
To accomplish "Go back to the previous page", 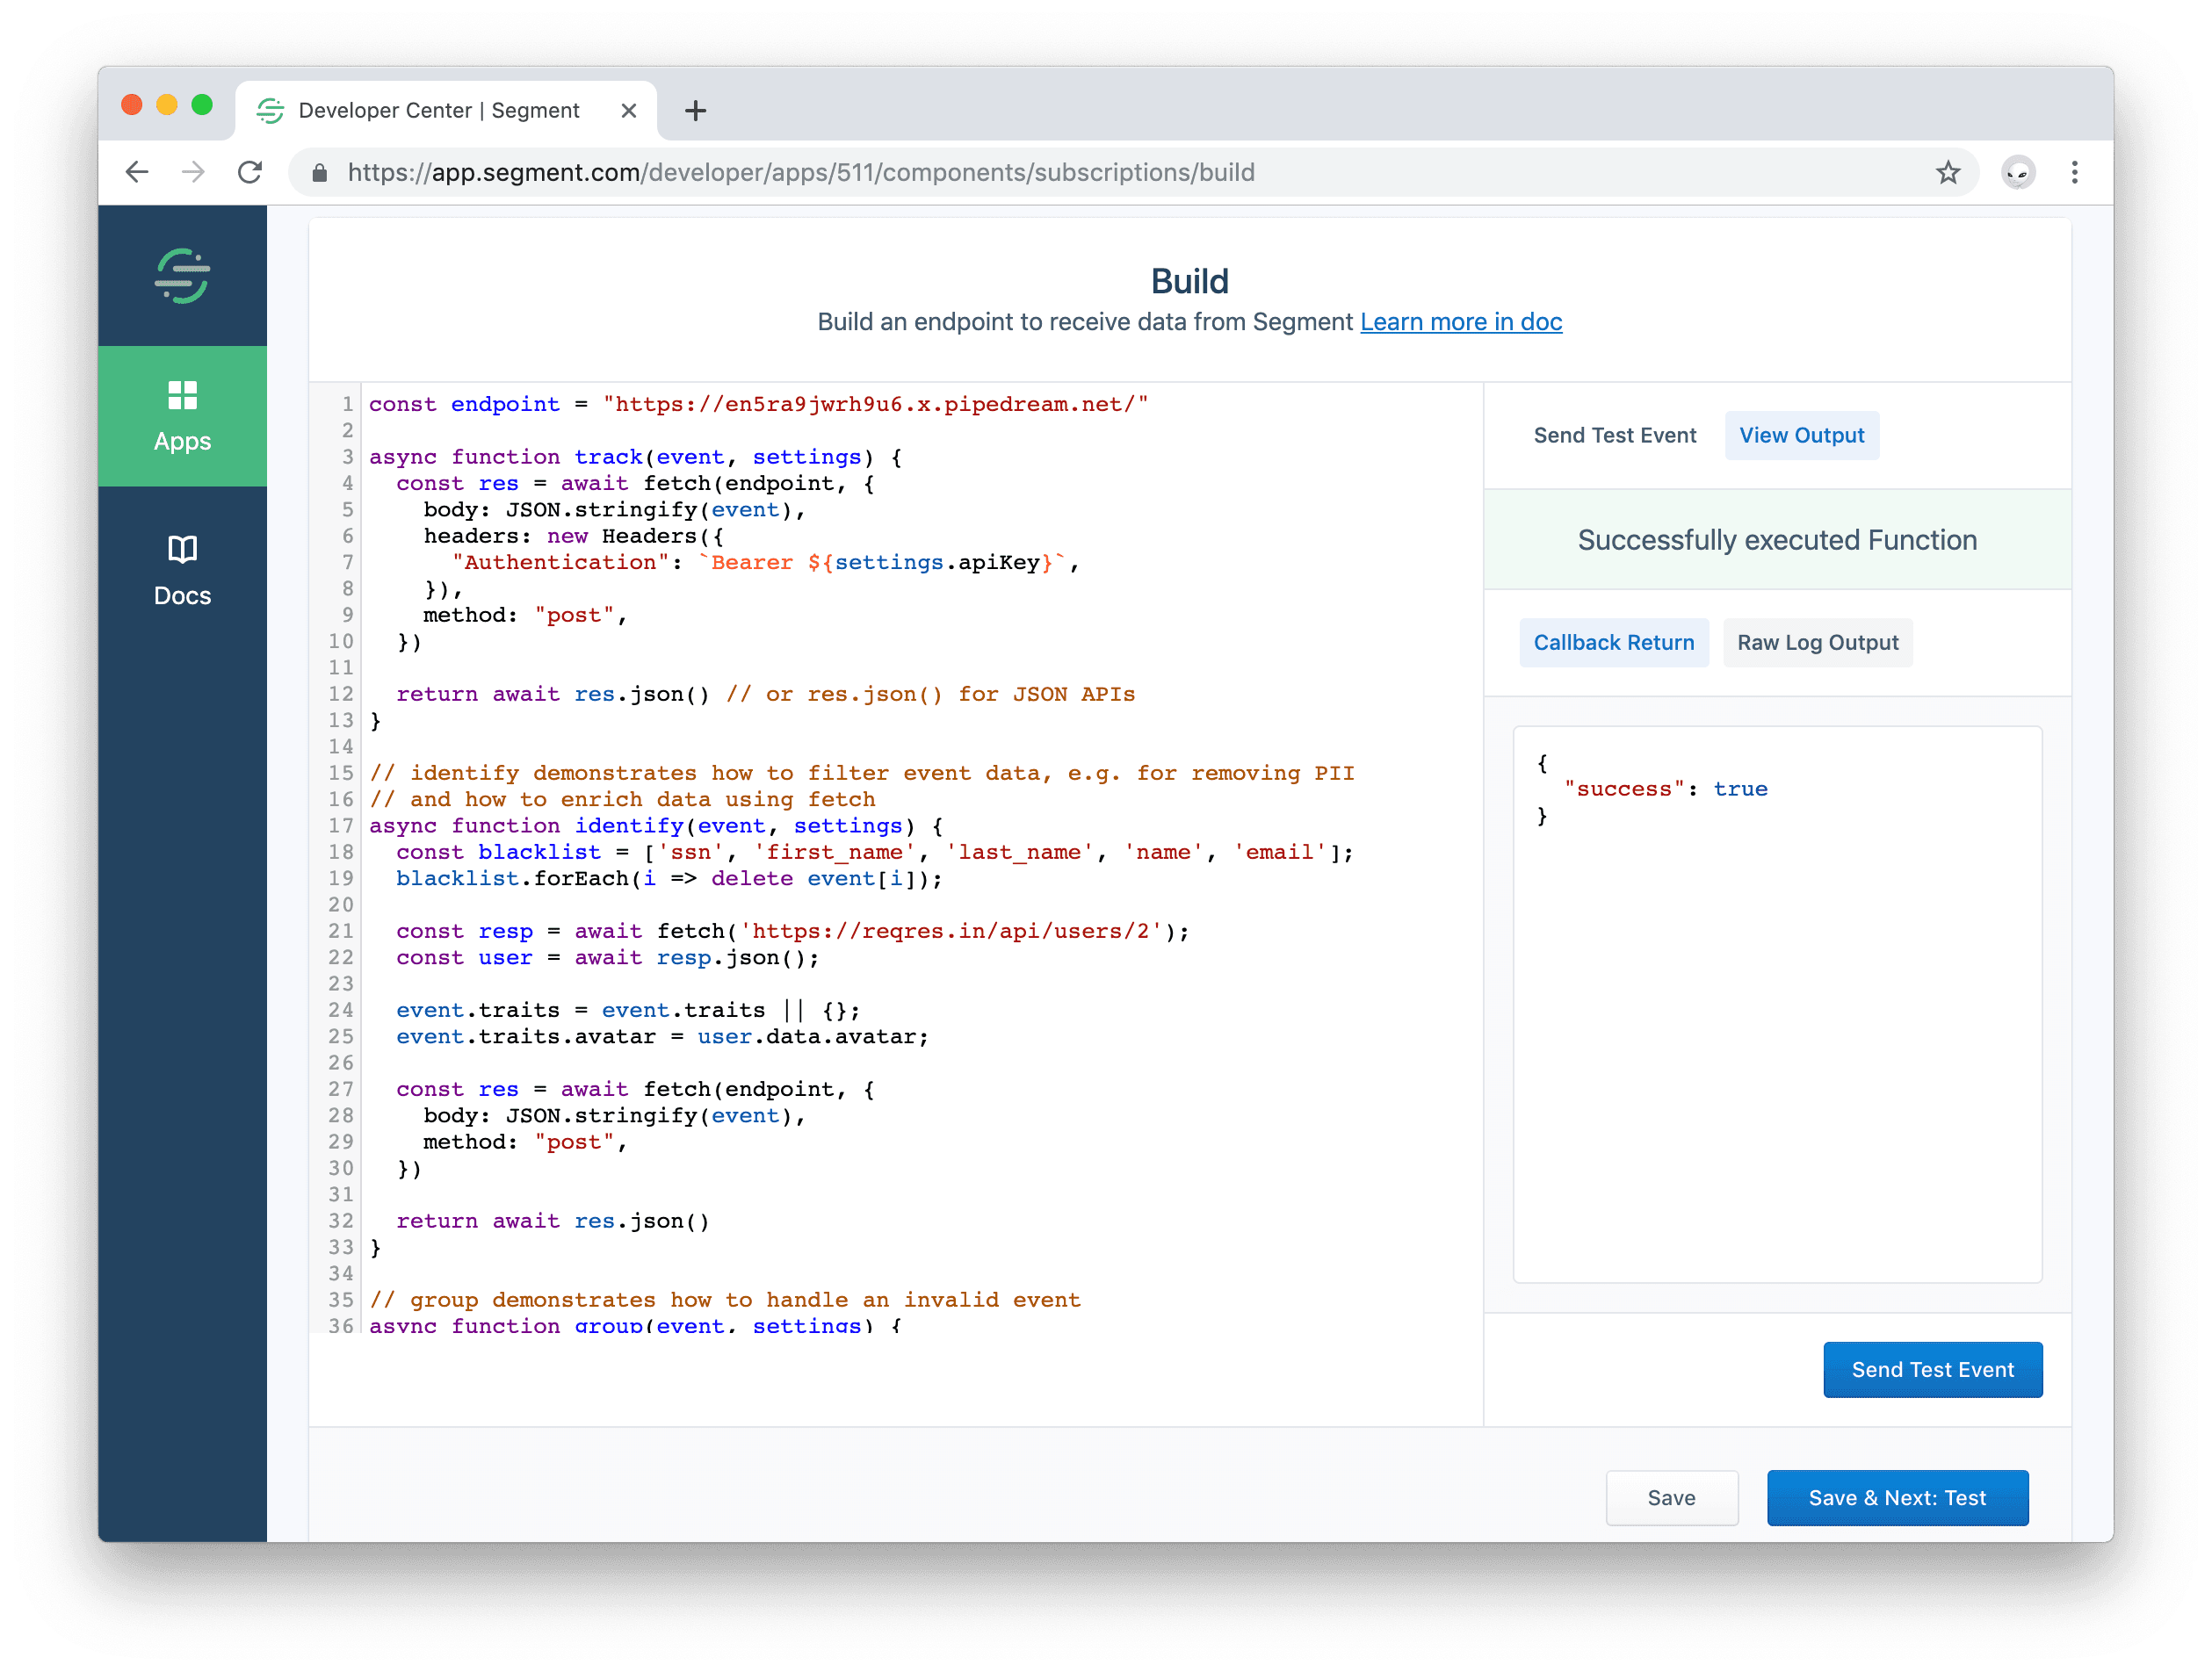I will (137, 172).
